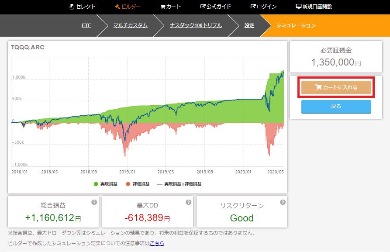390x252 pixels.
Task: Open the セレクト menu item
Action: tap(83, 7)
